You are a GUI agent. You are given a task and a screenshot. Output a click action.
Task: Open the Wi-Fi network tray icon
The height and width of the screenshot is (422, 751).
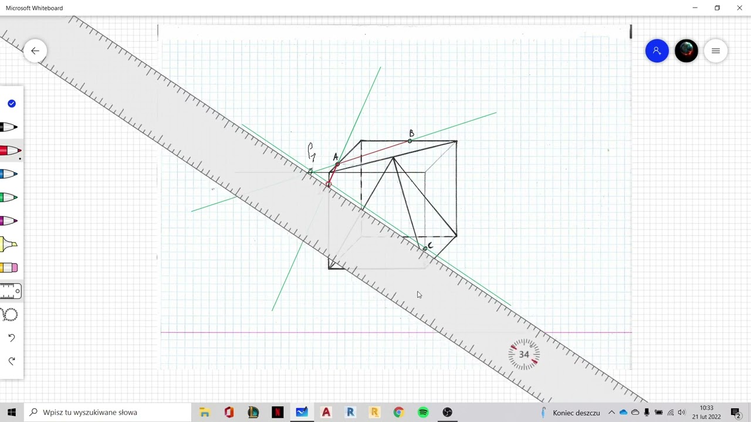(x=671, y=413)
